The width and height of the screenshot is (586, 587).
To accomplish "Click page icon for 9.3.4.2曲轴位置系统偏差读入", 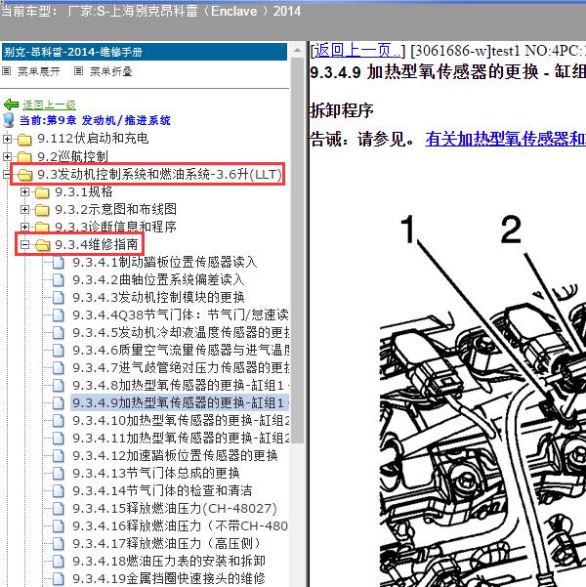I will pyautogui.click(x=58, y=279).
